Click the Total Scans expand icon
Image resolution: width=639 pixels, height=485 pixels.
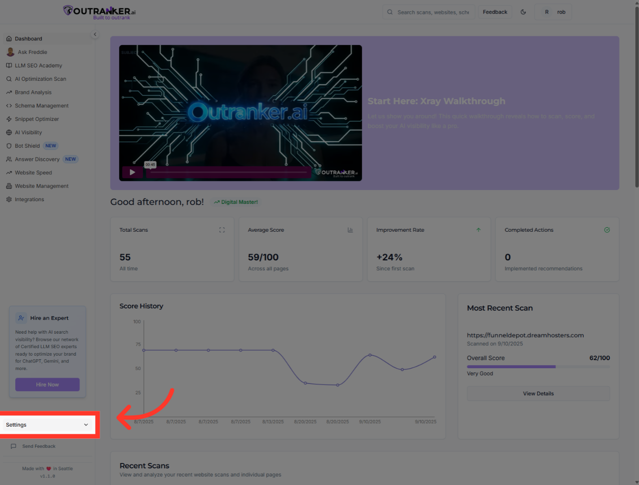(222, 230)
